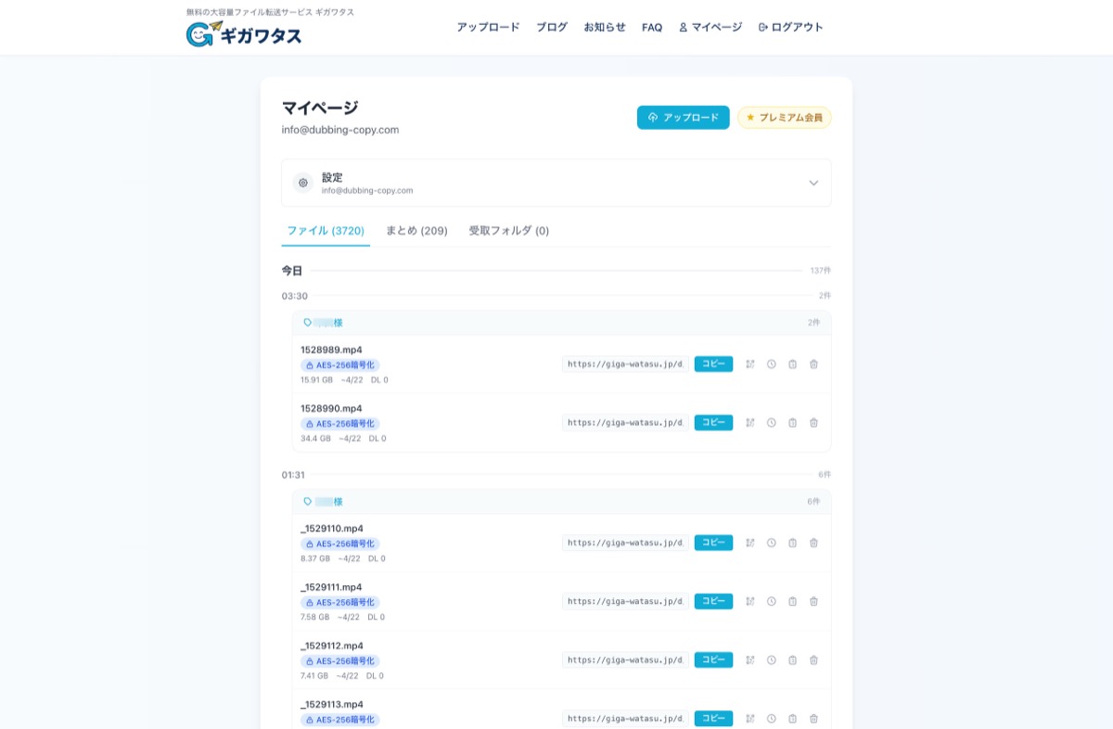This screenshot has width=1113, height=729.
Task: Click clipboard icon for _1529110.mp4
Action: click(793, 544)
